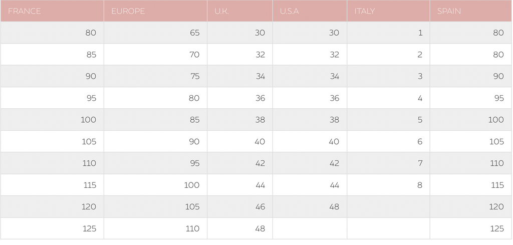The height and width of the screenshot is (245, 513).
Task: Select the SPAIN column header
Action: coord(449,11)
